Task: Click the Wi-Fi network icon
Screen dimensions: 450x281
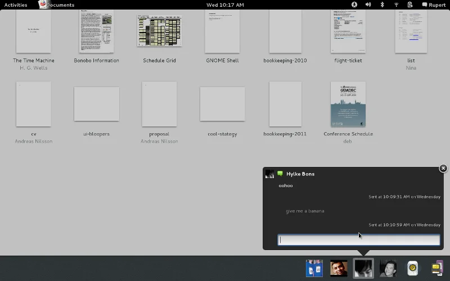Action: (x=396, y=4)
